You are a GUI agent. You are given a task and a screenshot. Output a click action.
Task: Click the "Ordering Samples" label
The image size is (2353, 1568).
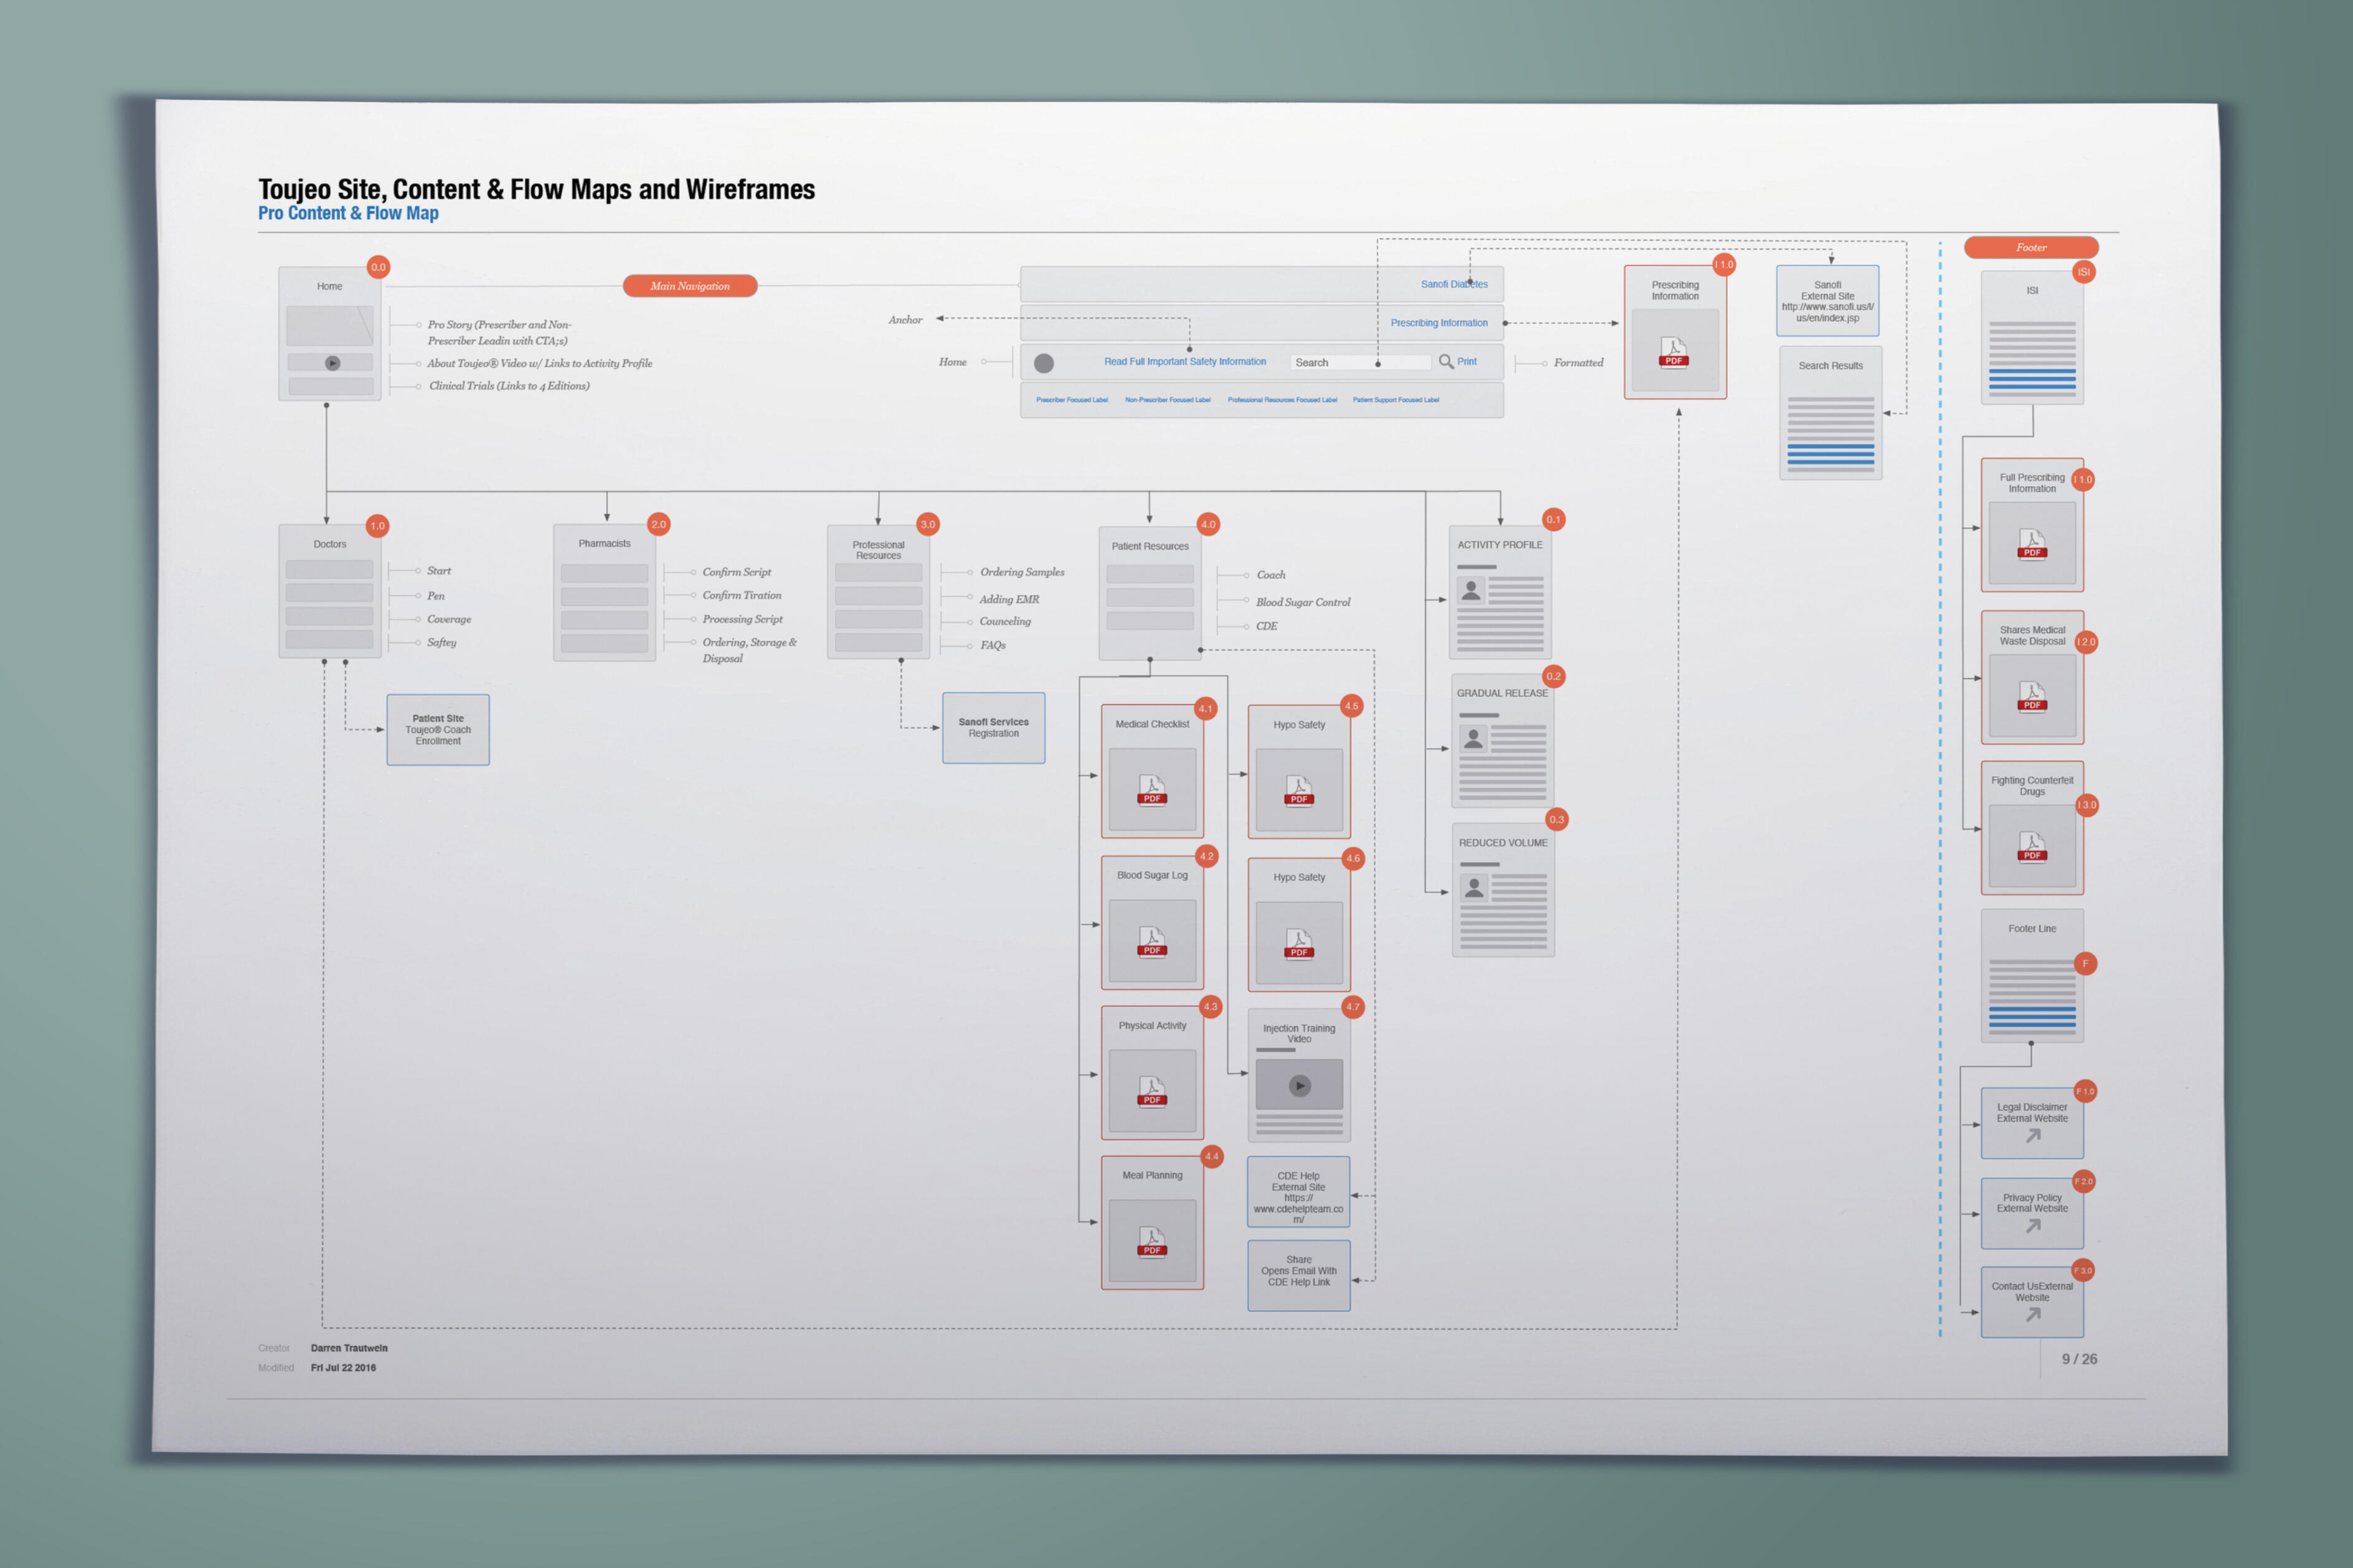(x=1022, y=572)
